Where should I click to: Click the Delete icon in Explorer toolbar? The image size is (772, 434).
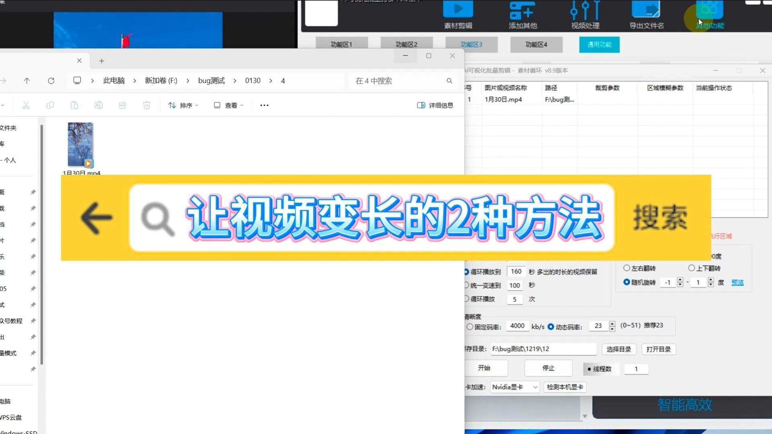pos(147,105)
